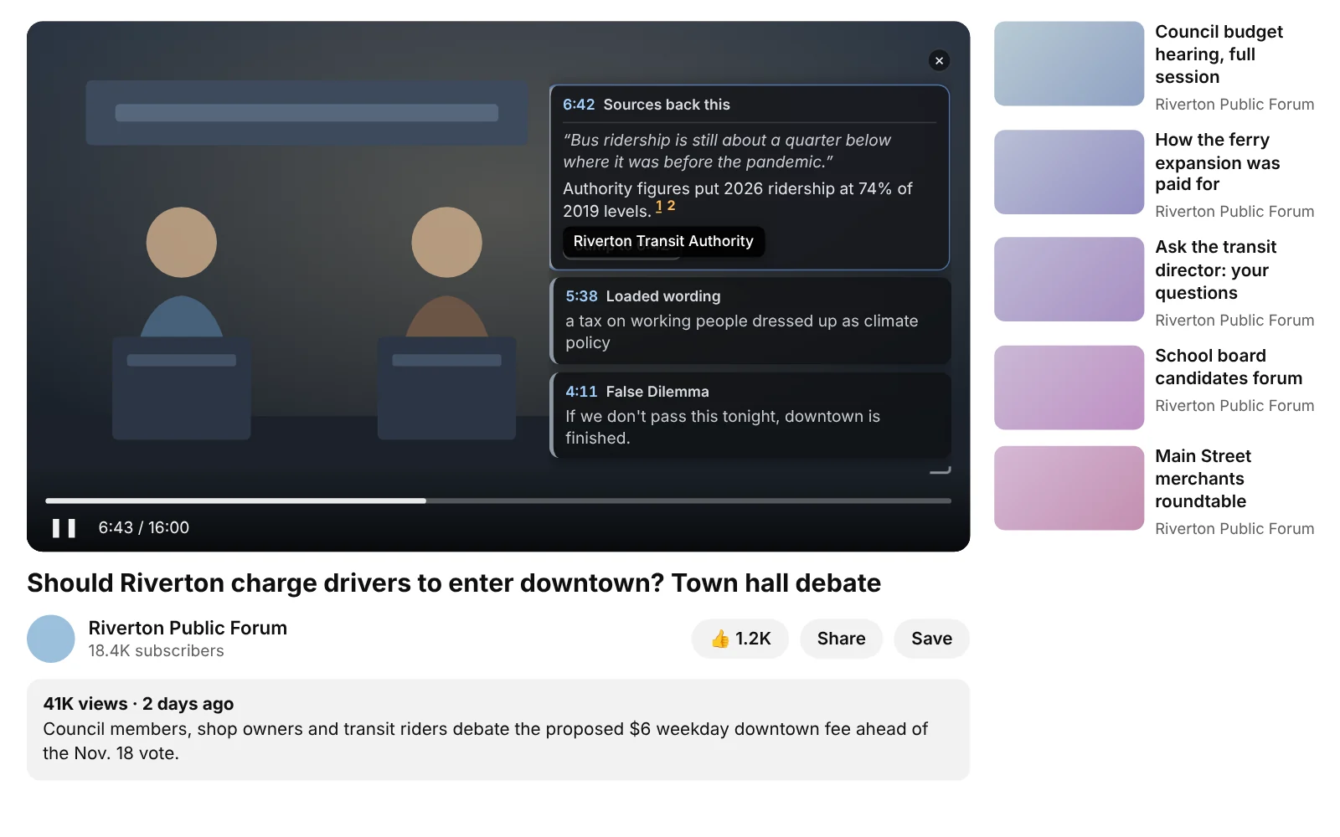This screenshot has height=837, width=1340.
Task: Jump to the 6:42 timestamp
Action: click(579, 105)
